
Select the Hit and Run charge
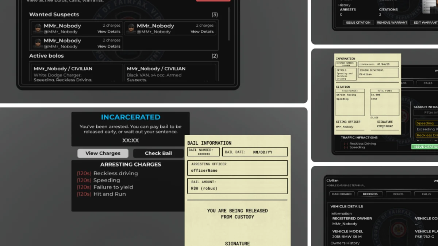pos(101,194)
